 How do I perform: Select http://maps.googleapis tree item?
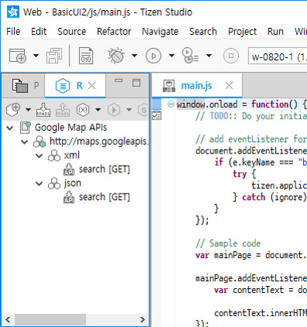[x=99, y=142]
